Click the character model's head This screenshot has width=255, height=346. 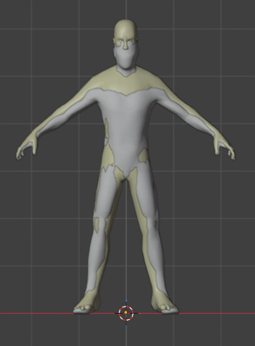pos(126,44)
